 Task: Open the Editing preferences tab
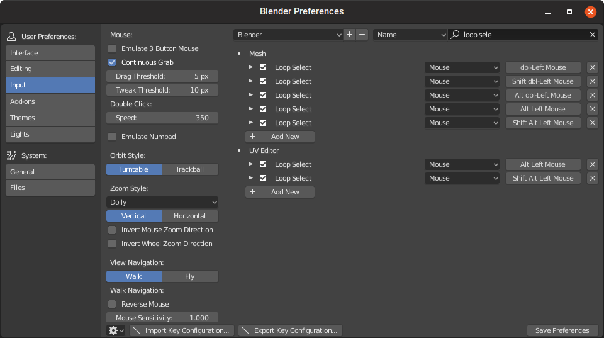[50, 69]
